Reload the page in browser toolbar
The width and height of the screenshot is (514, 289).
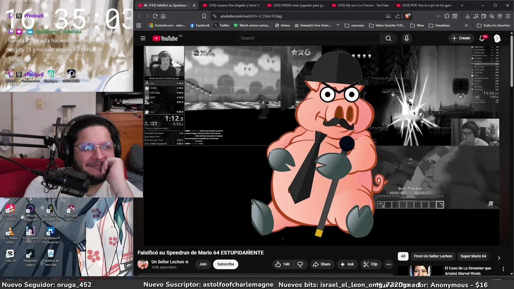click(155, 16)
